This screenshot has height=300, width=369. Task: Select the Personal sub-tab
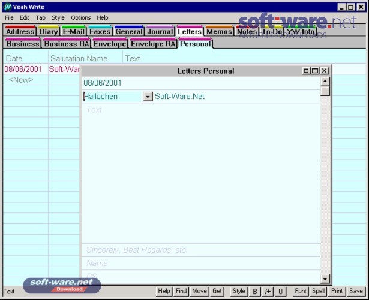tap(196, 44)
